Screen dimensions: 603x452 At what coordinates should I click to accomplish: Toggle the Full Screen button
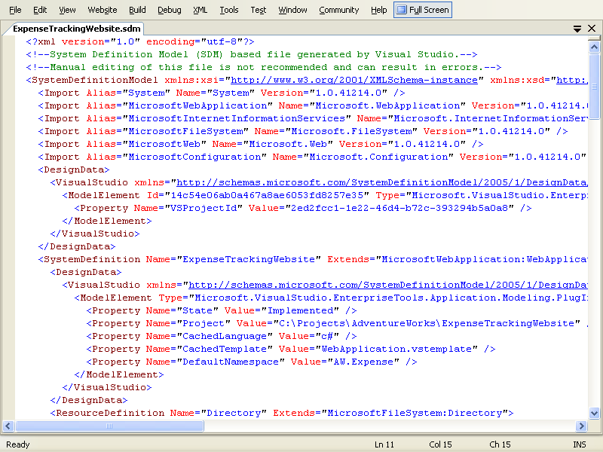[x=423, y=10]
